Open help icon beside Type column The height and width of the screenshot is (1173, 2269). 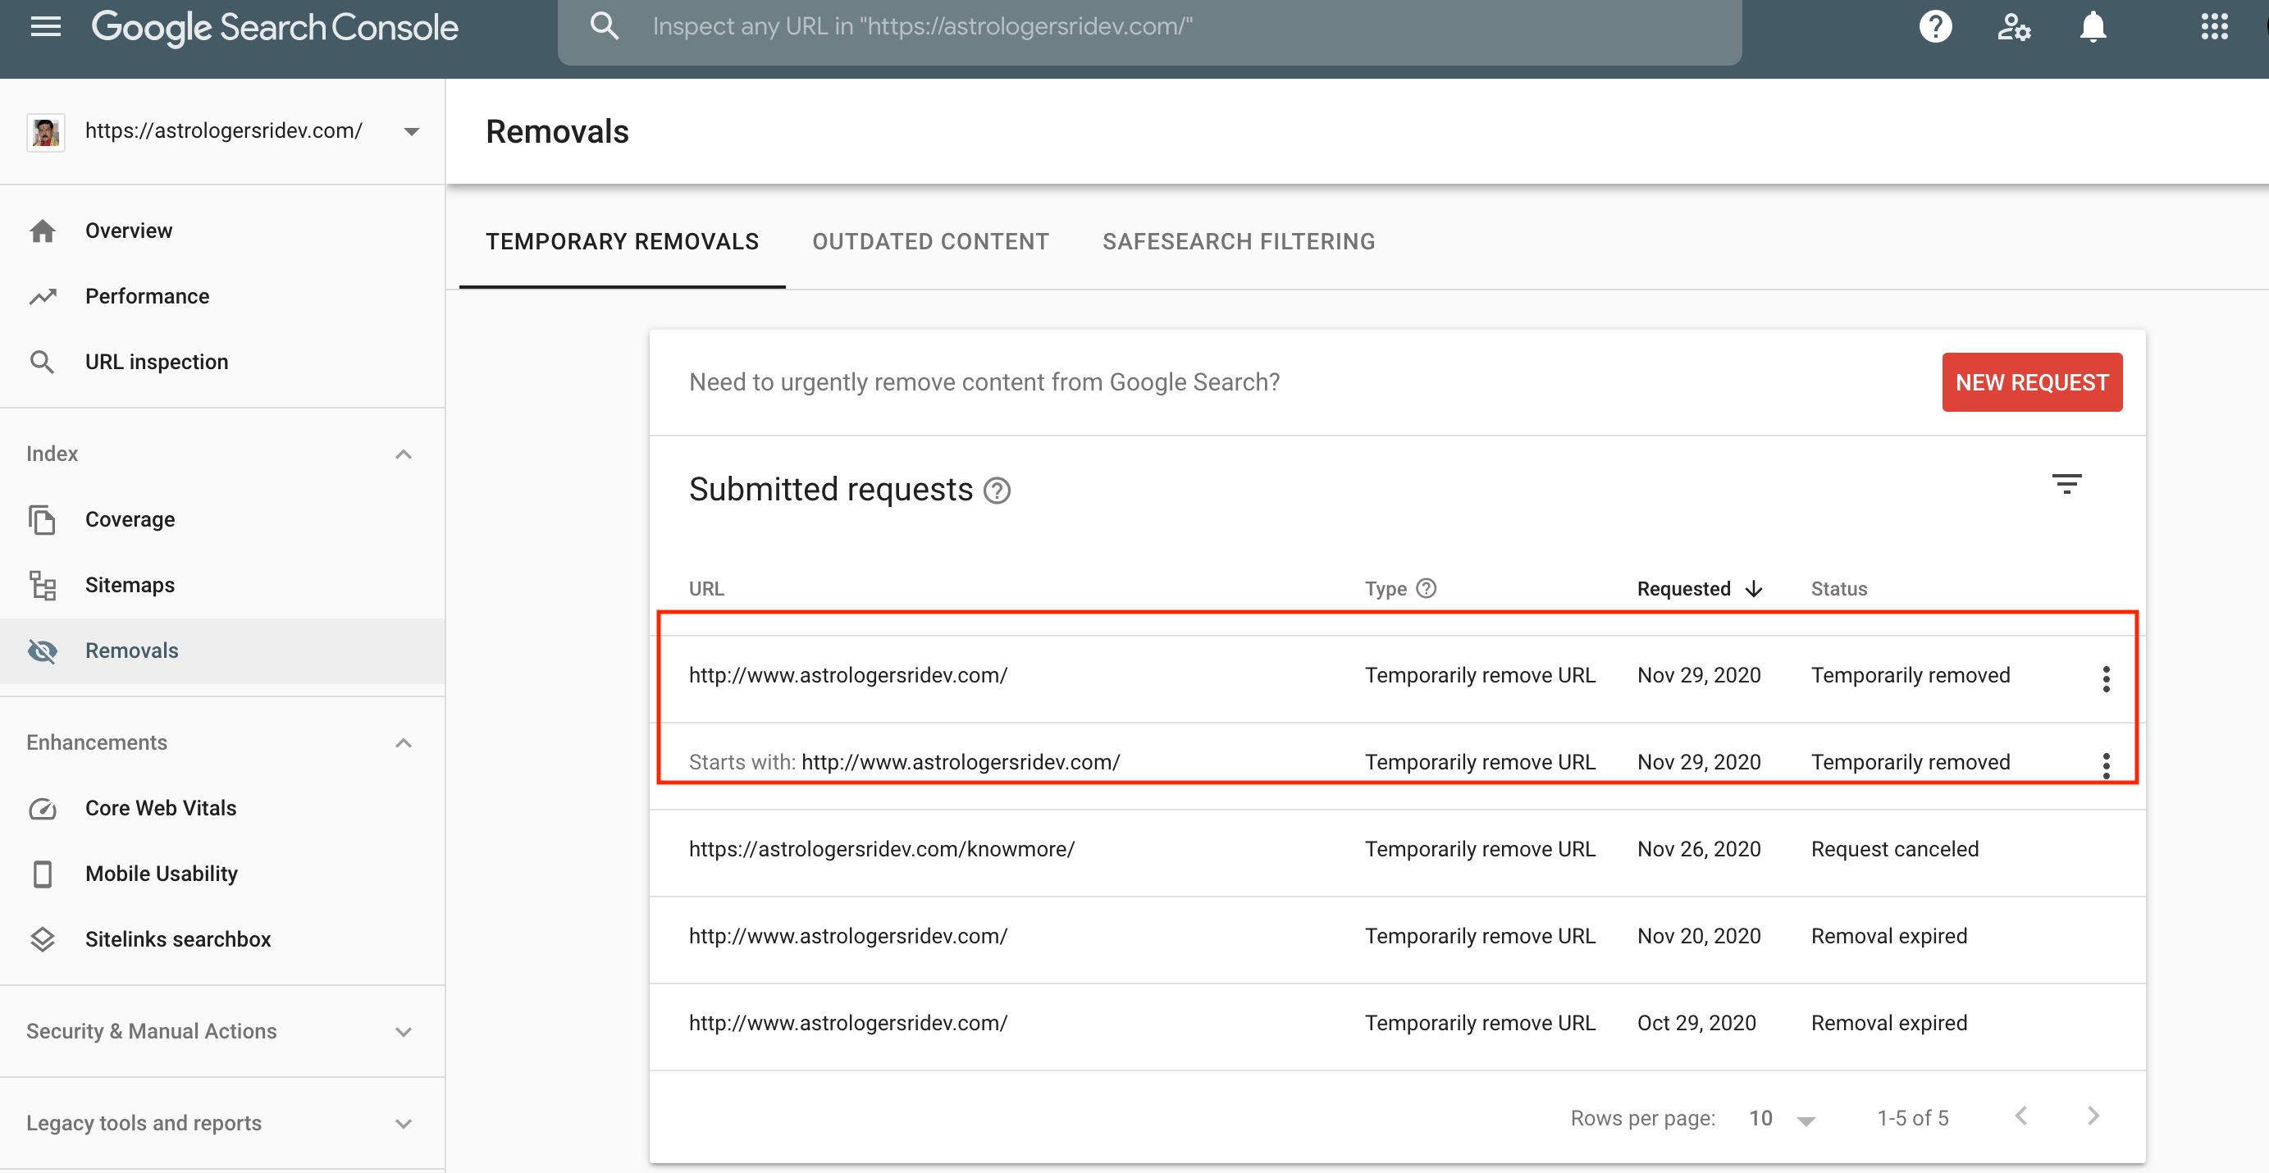(x=1426, y=588)
